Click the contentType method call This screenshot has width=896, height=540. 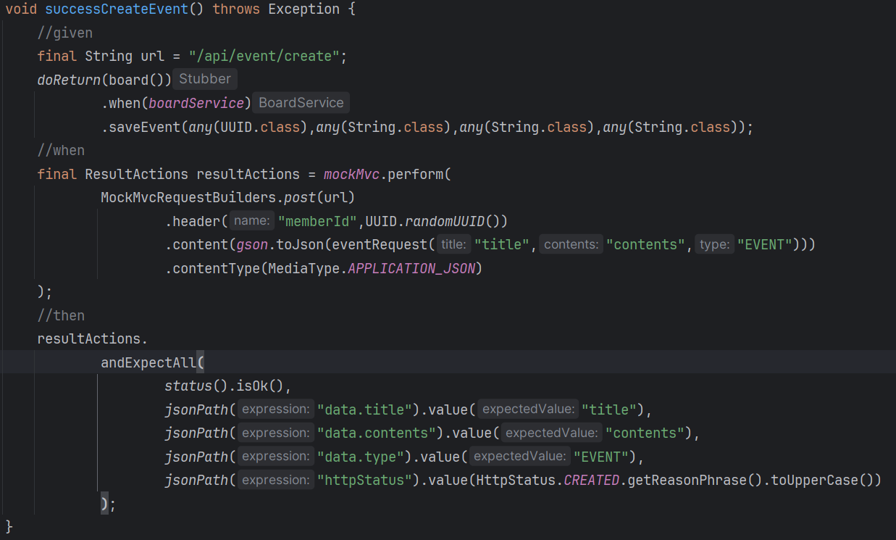(x=217, y=268)
